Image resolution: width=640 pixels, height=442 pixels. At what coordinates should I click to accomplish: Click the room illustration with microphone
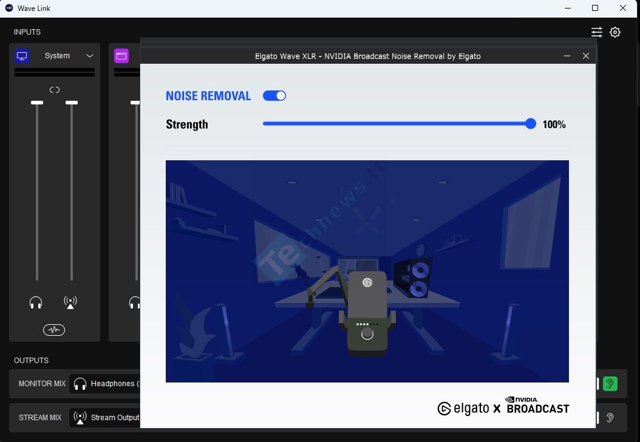[x=367, y=271]
